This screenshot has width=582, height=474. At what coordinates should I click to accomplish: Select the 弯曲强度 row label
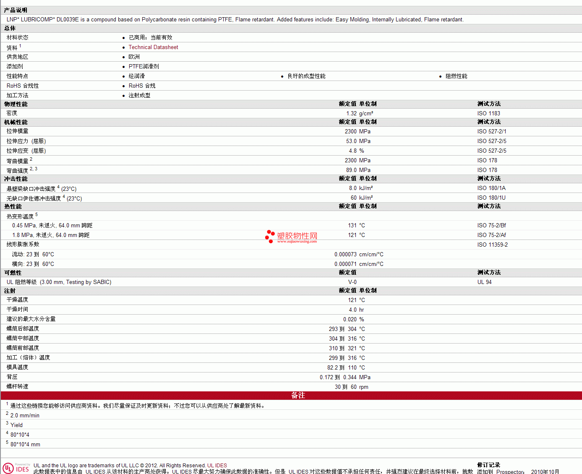17,171
